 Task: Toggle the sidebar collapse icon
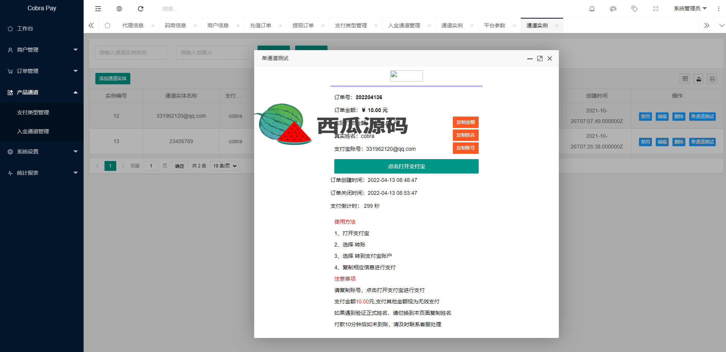pyautogui.click(x=98, y=9)
